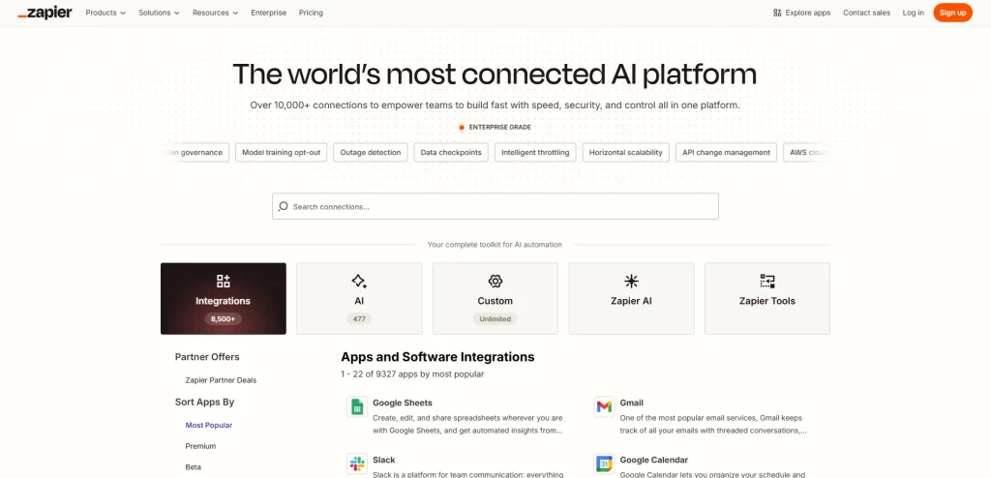Click the Sort Apps By heading

pos(205,403)
